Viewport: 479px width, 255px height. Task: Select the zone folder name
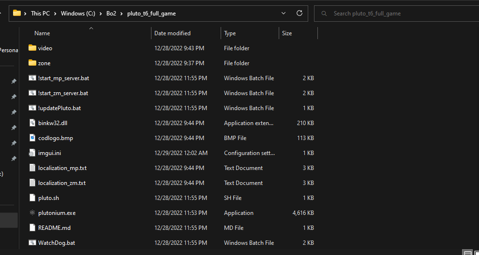45,63
